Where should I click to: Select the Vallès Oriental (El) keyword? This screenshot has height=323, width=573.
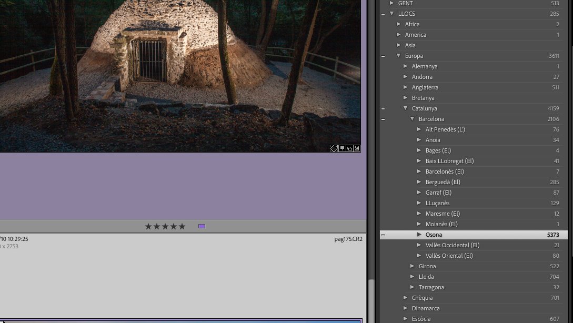pyautogui.click(x=449, y=256)
